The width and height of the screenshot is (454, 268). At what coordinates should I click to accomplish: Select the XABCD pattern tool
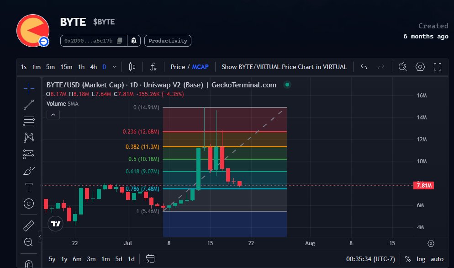point(29,138)
